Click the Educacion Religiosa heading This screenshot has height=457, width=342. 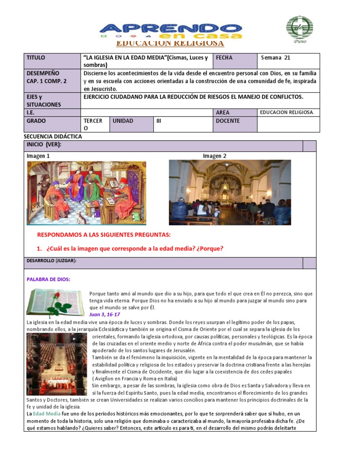170,43
